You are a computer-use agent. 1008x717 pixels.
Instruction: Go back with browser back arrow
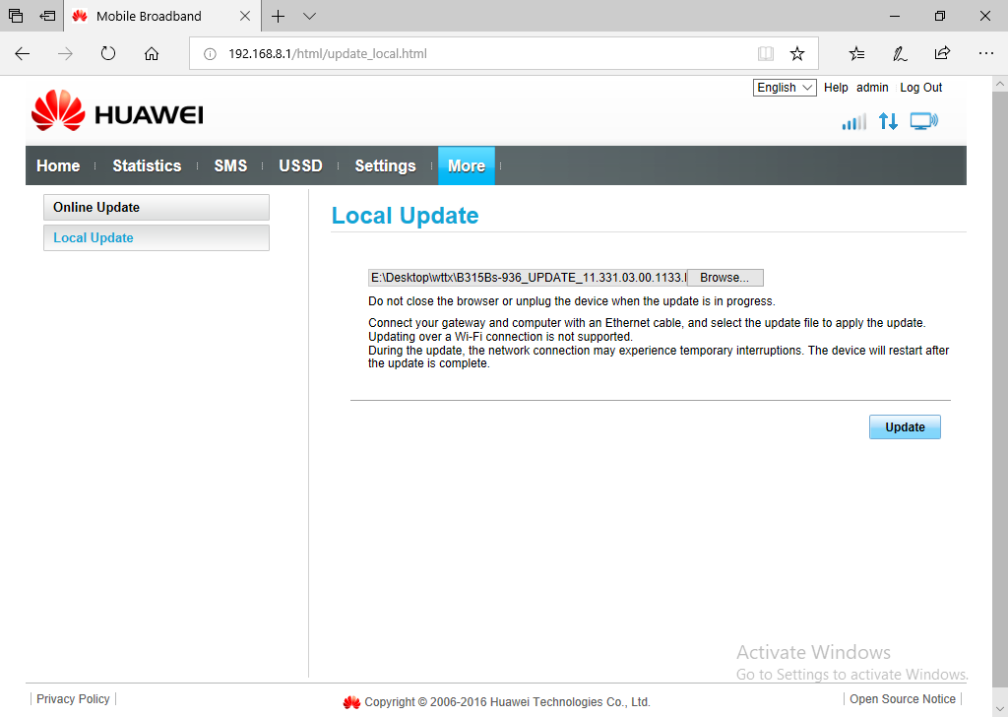tap(23, 53)
